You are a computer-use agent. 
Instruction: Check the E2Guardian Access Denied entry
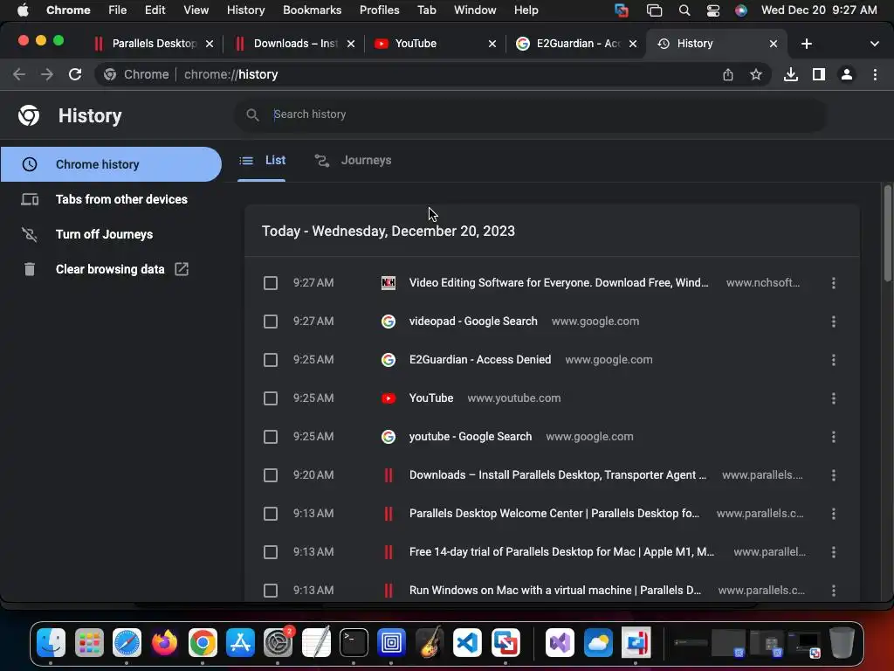[271, 360]
